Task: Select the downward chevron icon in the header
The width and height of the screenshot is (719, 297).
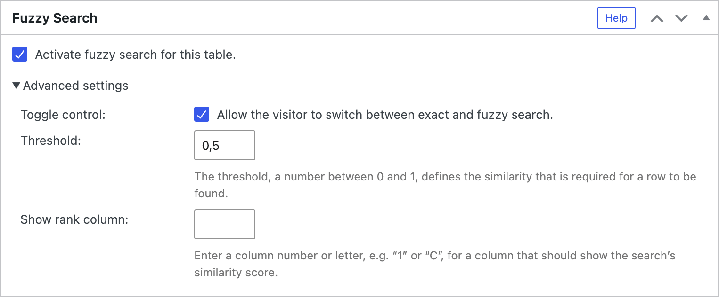Action: coord(681,18)
